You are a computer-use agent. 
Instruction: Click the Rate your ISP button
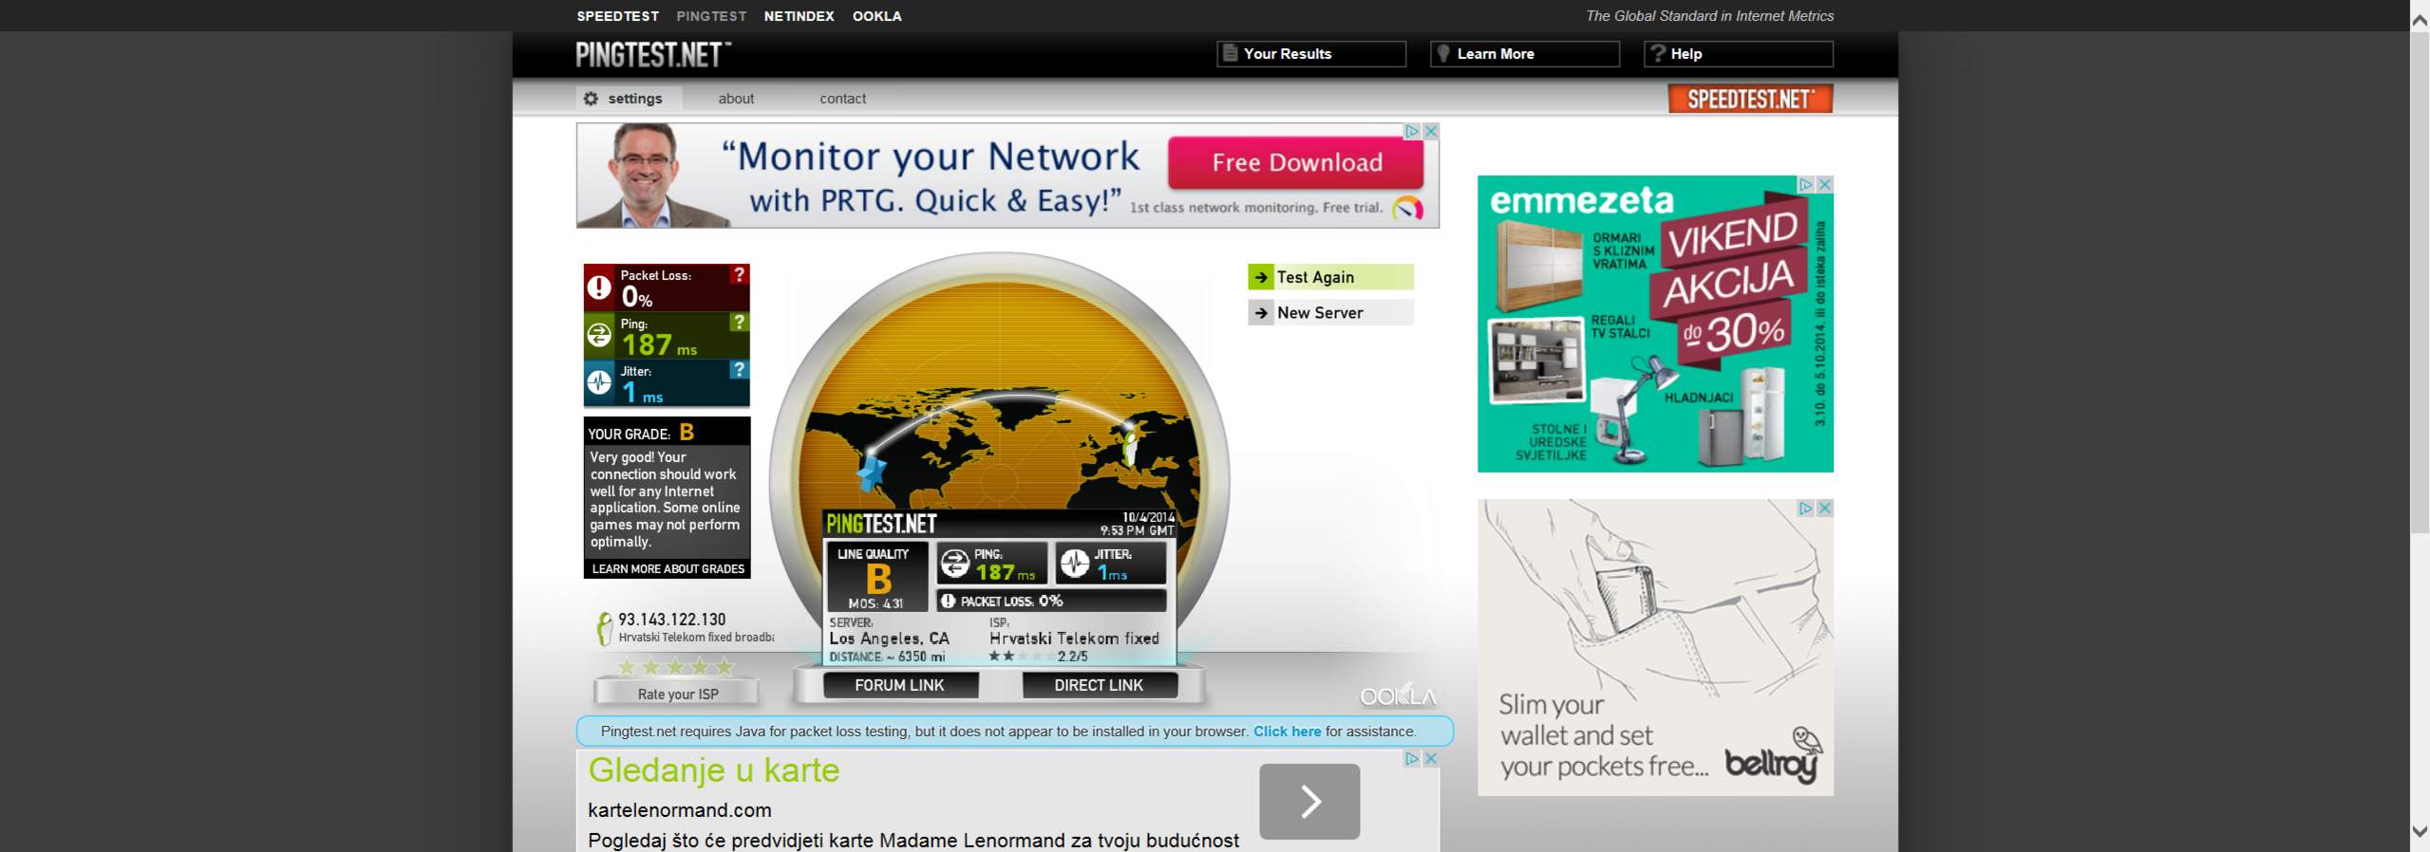point(677,694)
